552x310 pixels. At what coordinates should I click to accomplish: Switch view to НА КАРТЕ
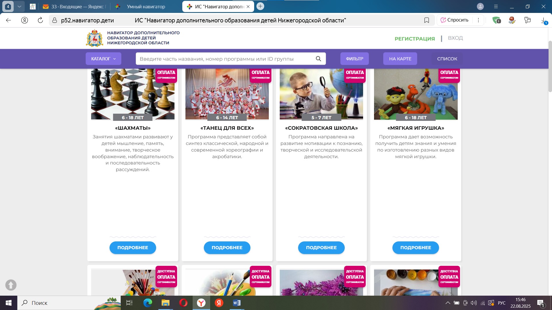[400, 59]
